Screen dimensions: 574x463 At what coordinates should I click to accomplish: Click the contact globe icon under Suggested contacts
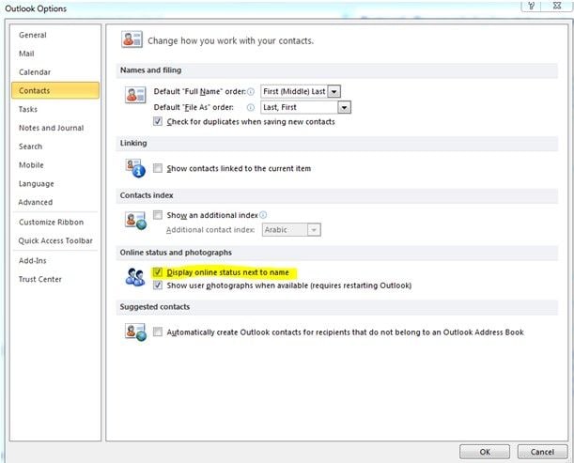135,332
